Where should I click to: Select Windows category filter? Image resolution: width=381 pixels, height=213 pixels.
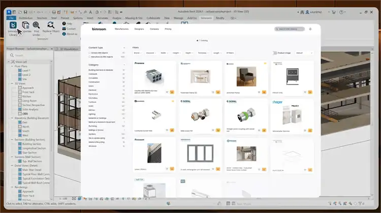coord(92,146)
